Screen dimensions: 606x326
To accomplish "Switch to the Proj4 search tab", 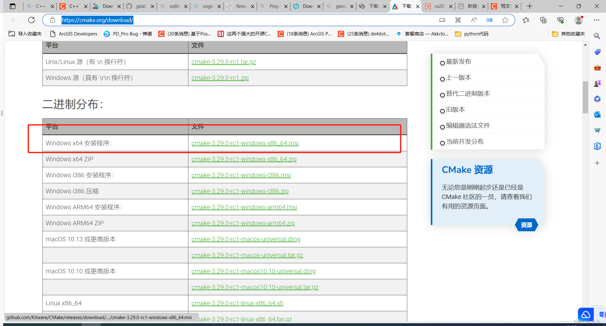I will [274, 6].
